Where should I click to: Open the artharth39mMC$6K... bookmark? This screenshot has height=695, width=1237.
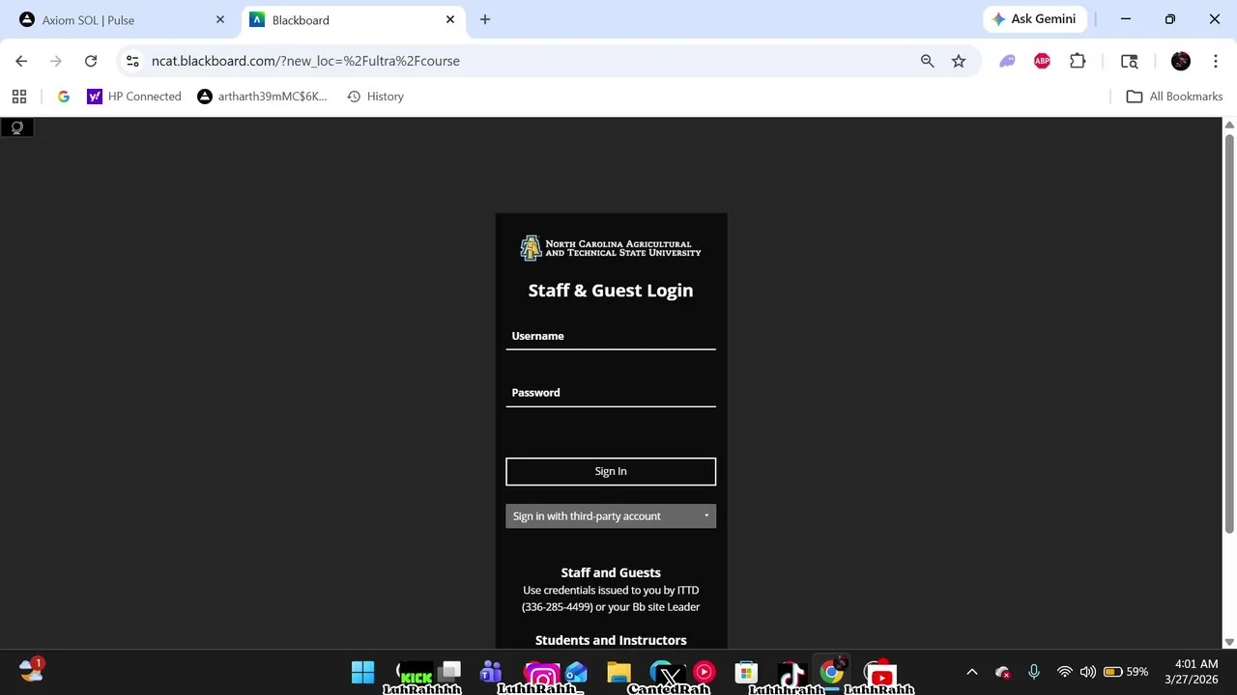coord(263,97)
